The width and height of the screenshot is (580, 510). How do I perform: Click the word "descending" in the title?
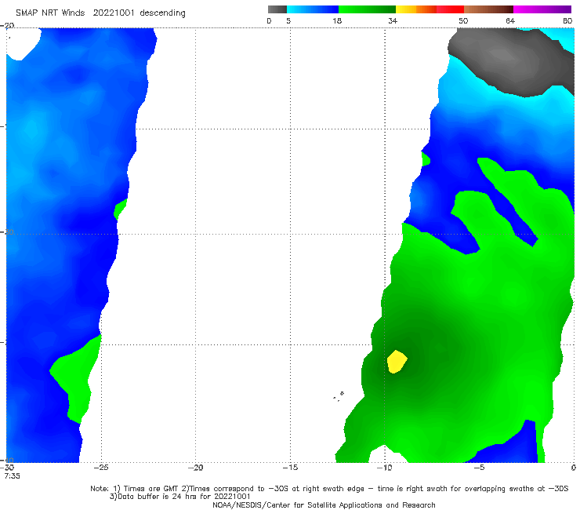coord(163,13)
